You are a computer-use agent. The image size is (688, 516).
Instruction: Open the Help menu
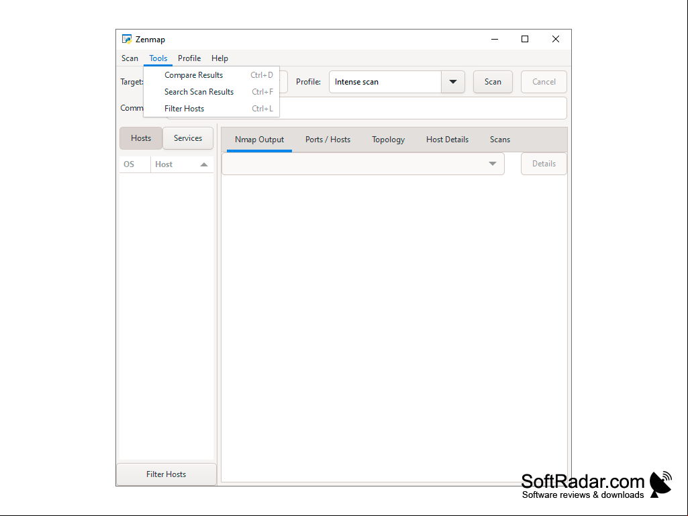tap(220, 58)
